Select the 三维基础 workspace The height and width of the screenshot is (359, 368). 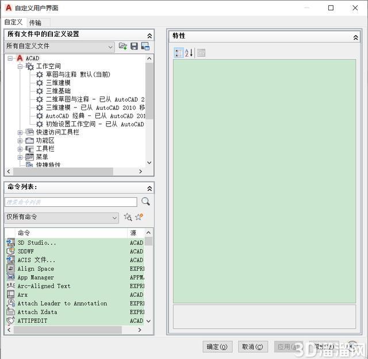click(x=58, y=91)
